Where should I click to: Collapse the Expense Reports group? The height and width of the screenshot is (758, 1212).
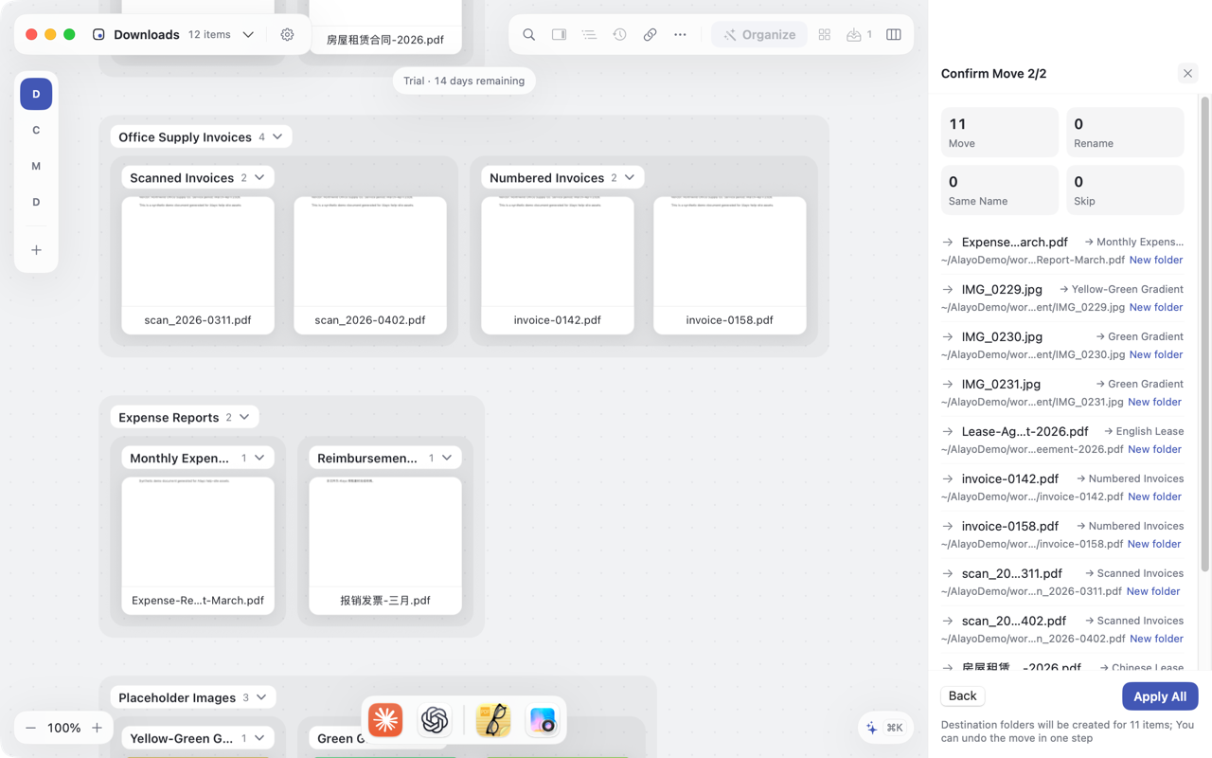(x=244, y=418)
